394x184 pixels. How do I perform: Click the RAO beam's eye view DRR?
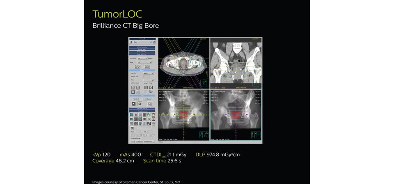point(184,115)
